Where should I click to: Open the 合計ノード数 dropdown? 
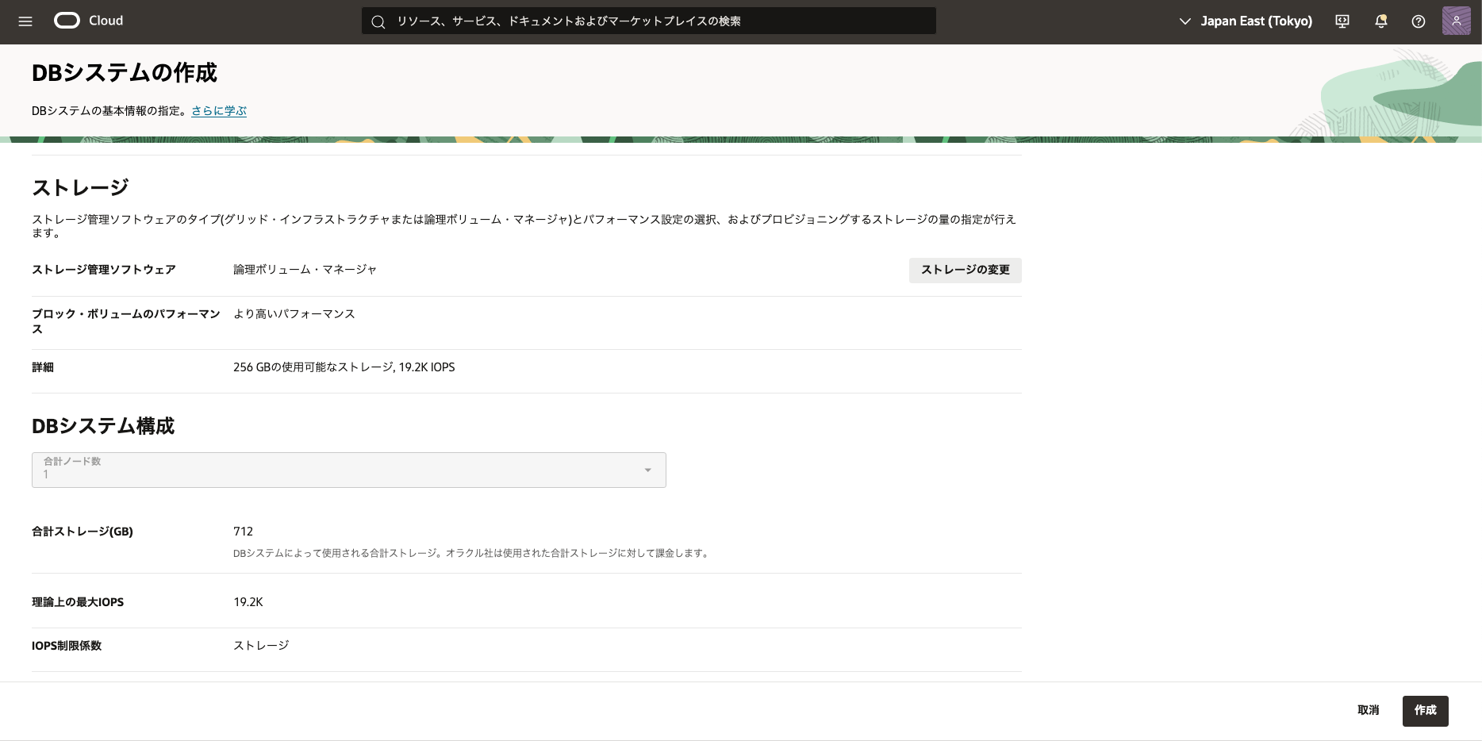(x=347, y=470)
